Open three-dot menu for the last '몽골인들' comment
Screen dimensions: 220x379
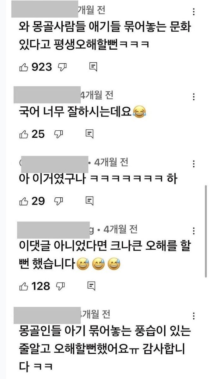tap(194, 316)
